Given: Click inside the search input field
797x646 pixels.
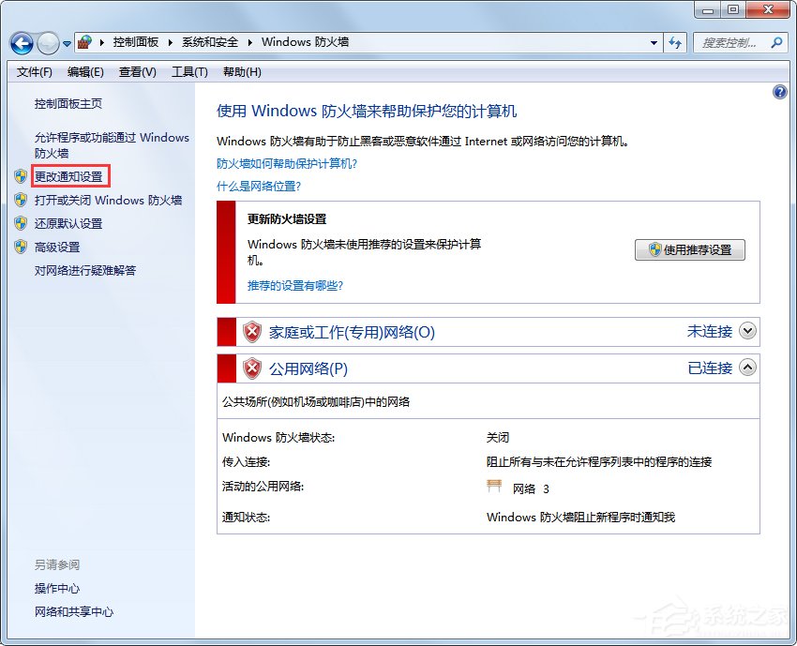Looking at the screenshot, I should pos(731,42).
